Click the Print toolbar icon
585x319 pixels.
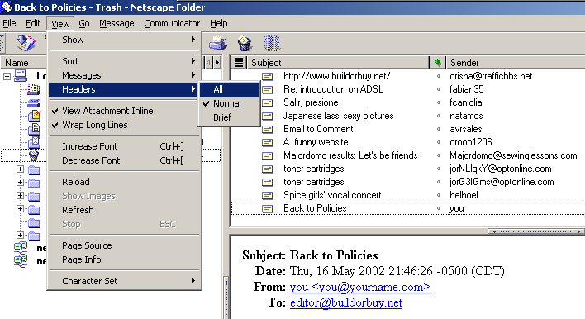(218, 43)
